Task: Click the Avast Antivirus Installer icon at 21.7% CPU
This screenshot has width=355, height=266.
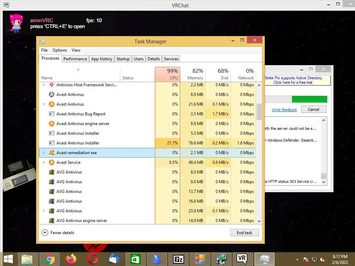Action: click(x=52, y=143)
